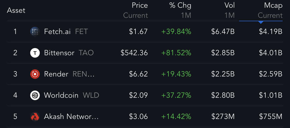This screenshot has height=128, width=290.
Task: Open the truncated Akash Network name link
Action: coord(71,117)
